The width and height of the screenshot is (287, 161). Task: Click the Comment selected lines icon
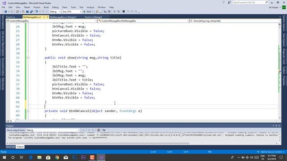[x=115, y=12]
